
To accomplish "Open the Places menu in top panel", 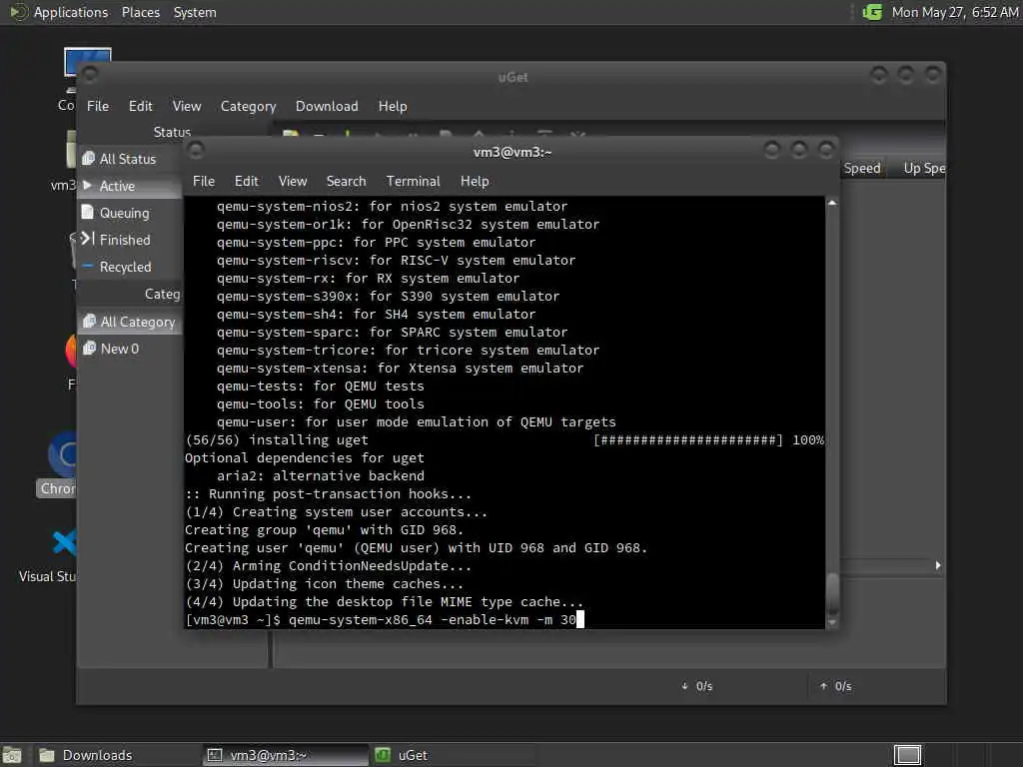I will click(x=141, y=12).
